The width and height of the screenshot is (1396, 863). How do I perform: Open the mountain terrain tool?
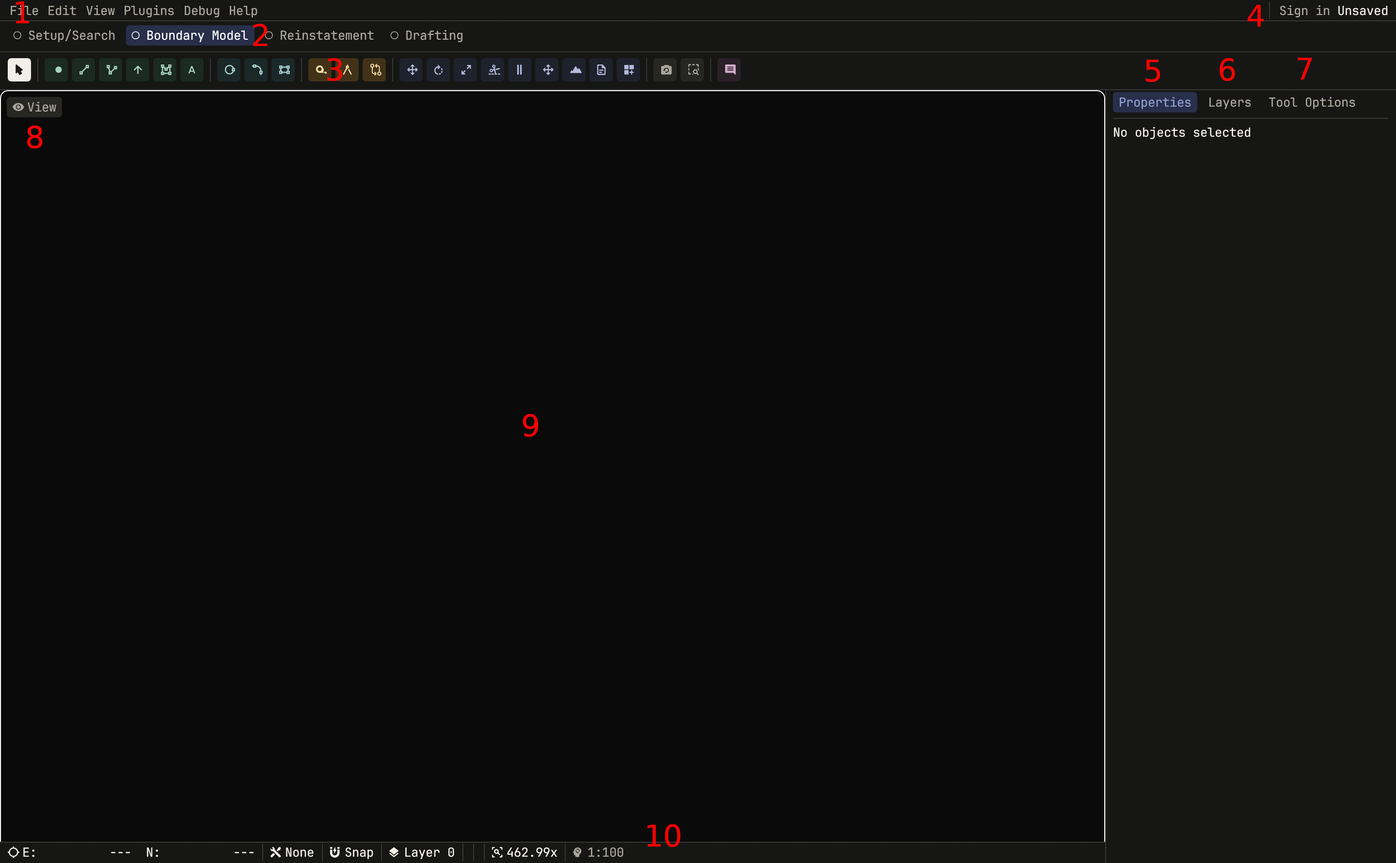click(575, 70)
